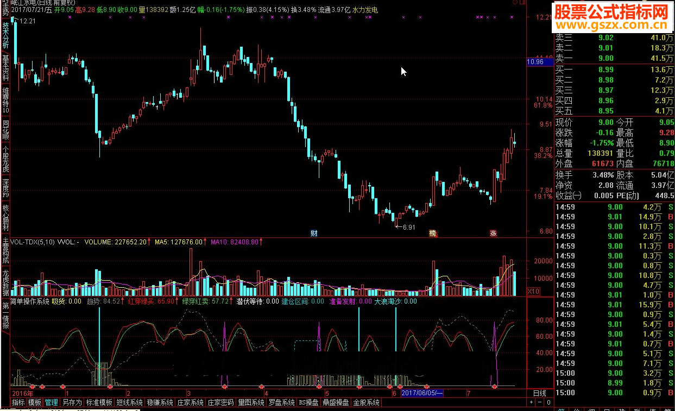Click the 买三 8.97 order row
This screenshot has height=411, width=675.
pyautogui.click(x=614, y=90)
